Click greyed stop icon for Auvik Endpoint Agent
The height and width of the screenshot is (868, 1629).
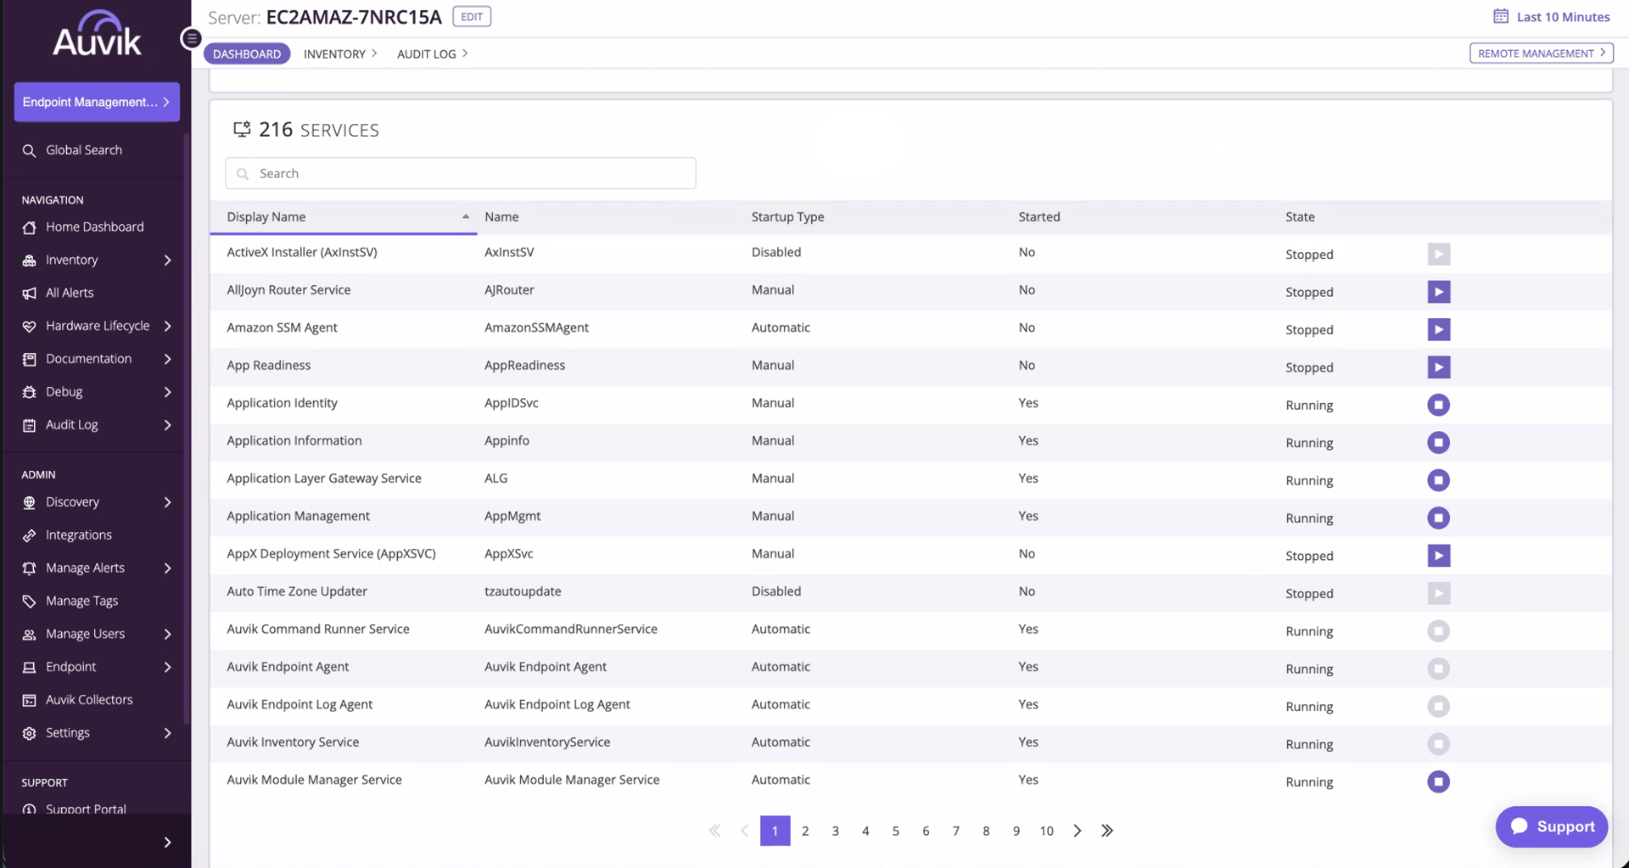[x=1438, y=669]
